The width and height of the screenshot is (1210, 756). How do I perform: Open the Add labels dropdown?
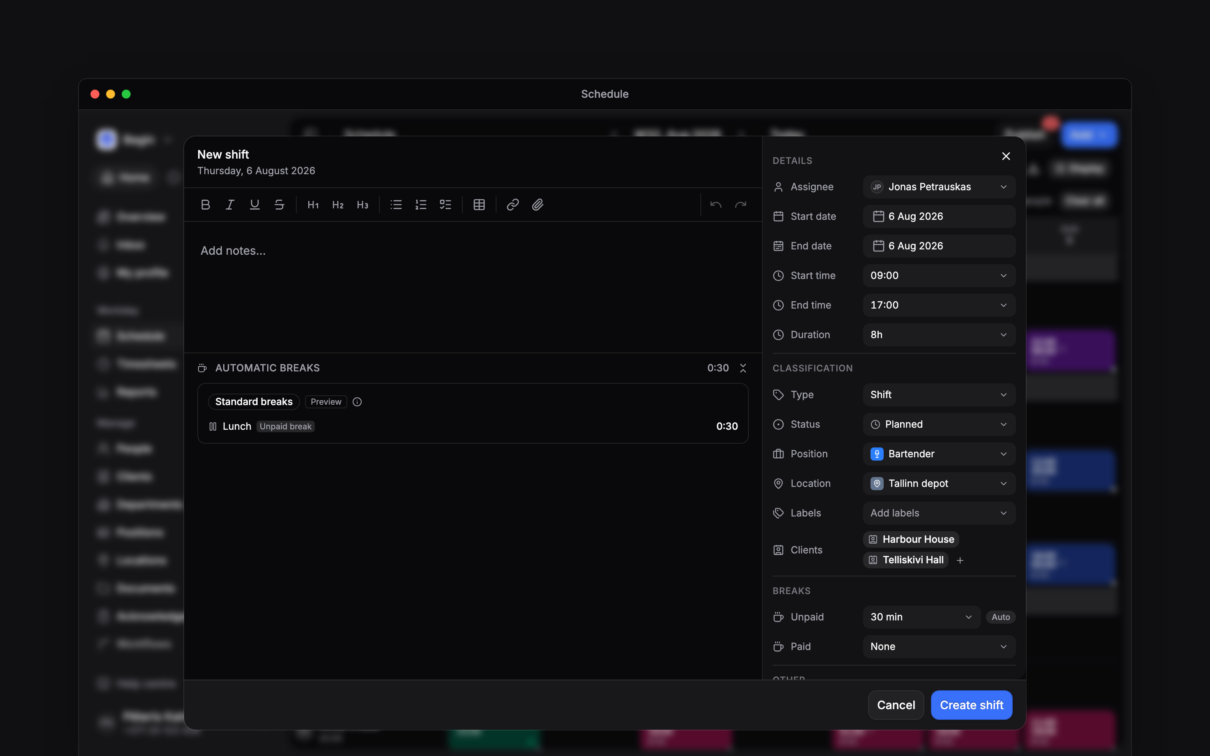(939, 513)
